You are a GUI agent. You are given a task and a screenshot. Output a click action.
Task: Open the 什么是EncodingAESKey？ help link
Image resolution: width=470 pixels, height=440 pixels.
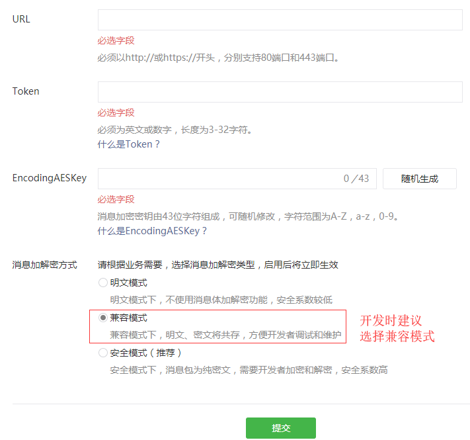click(153, 231)
